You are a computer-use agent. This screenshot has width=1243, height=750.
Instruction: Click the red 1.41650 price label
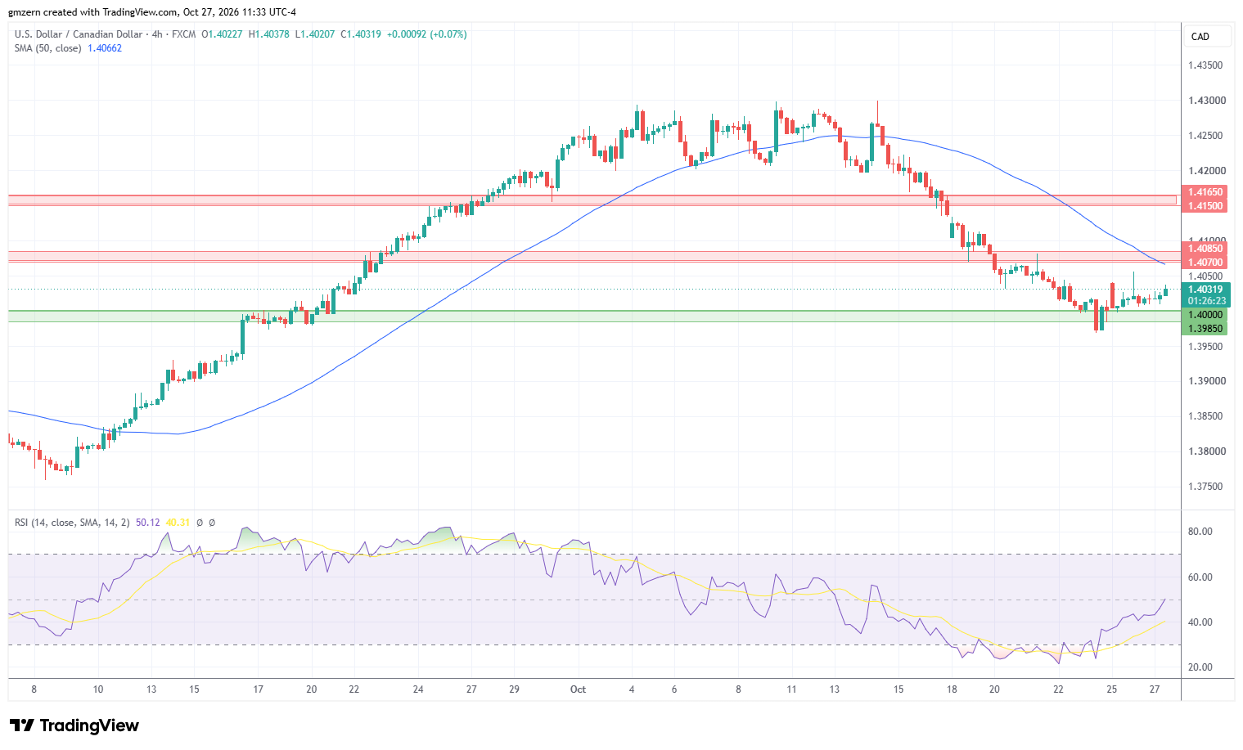click(1205, 192)
